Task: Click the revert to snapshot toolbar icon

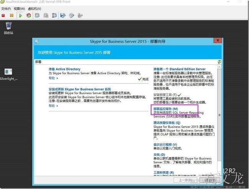Action: 46,16
